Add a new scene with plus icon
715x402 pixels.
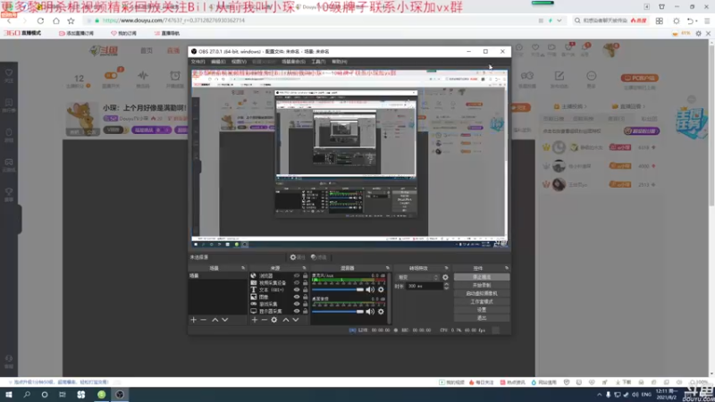[x=193, y=320]
